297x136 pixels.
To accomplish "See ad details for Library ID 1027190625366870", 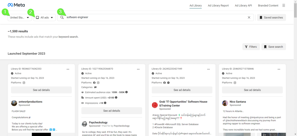I will click(x=112, y=111).
